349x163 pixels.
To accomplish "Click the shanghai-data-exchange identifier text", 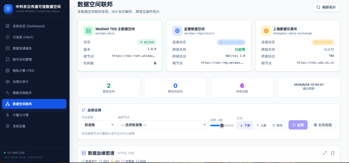I will [292, 34].
